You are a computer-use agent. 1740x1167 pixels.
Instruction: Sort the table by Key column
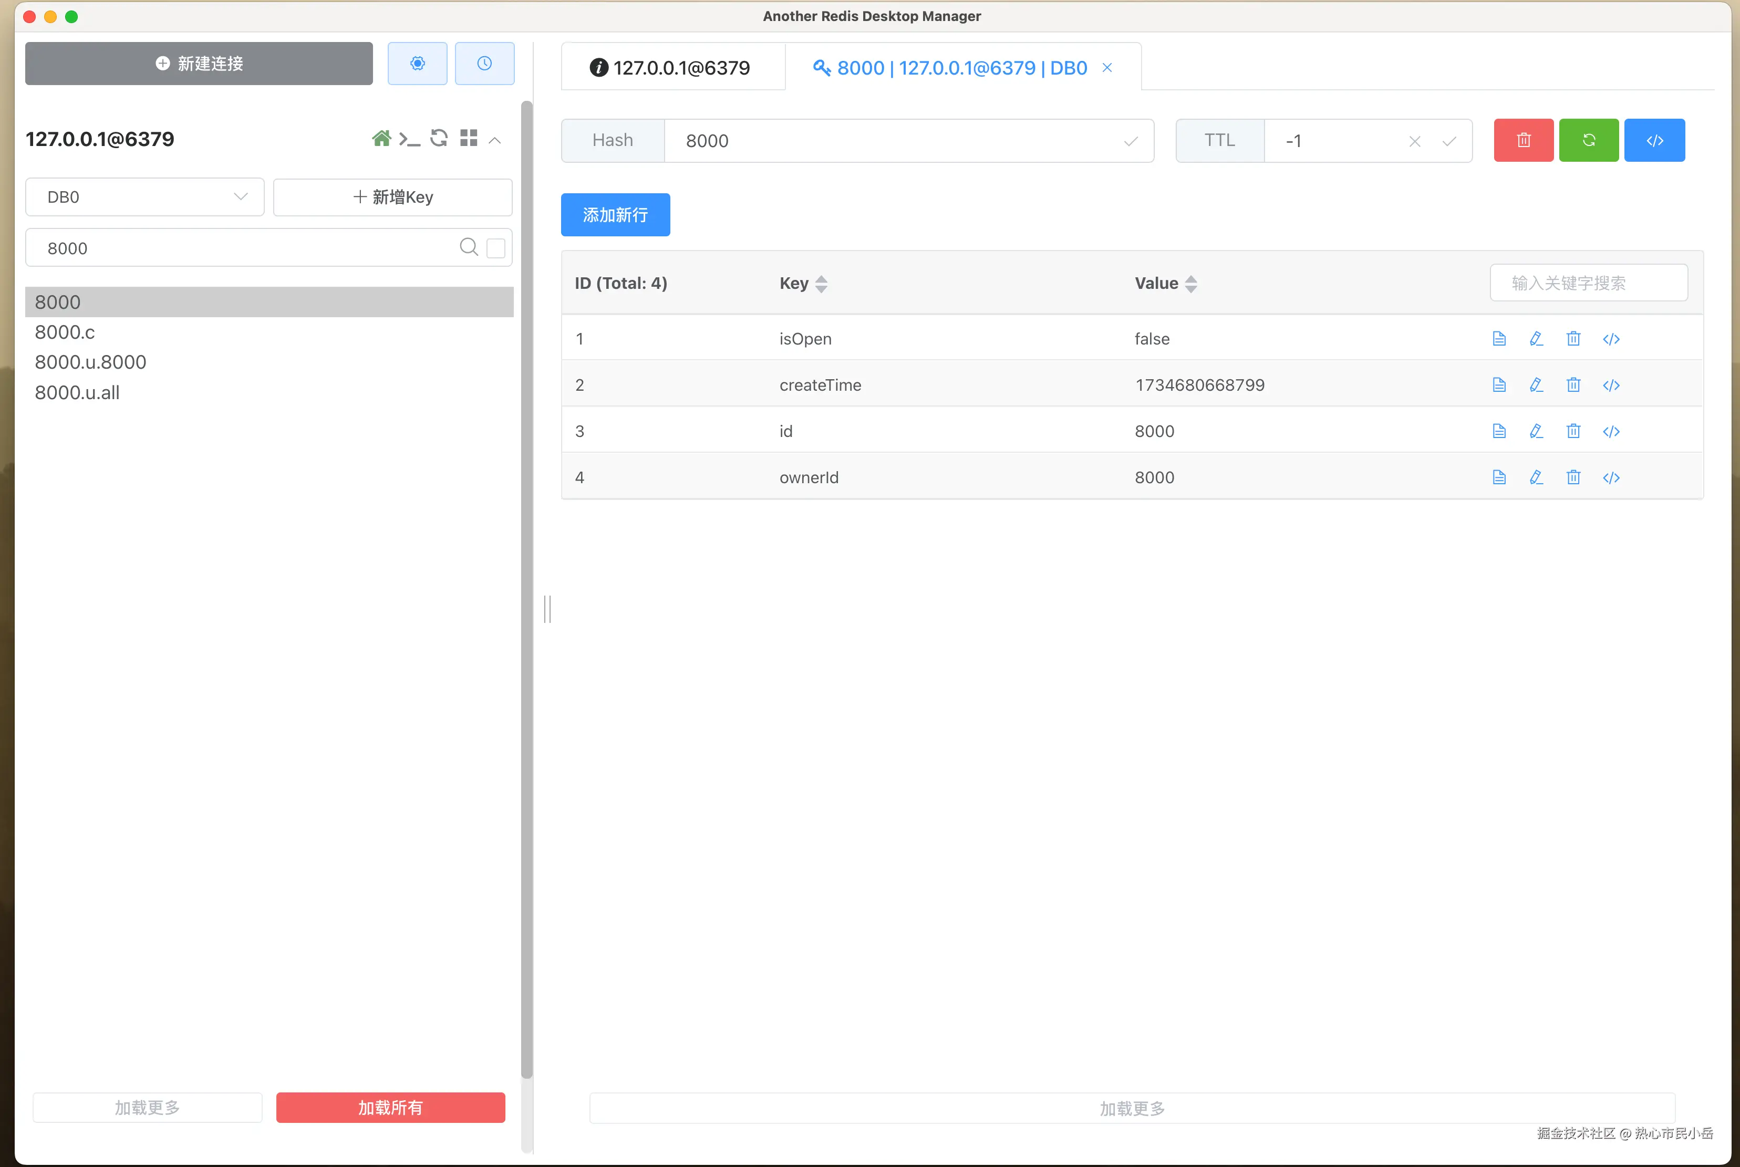[821, 284]
